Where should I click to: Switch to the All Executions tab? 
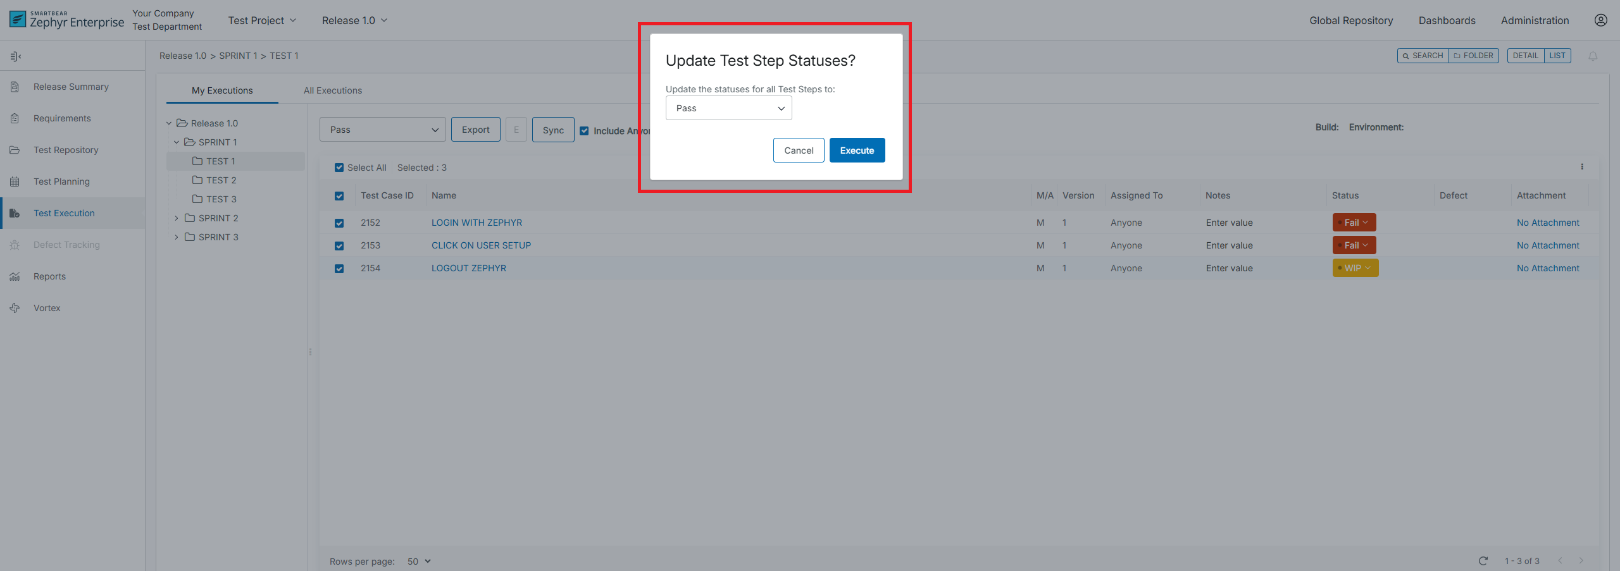[332, 90]
